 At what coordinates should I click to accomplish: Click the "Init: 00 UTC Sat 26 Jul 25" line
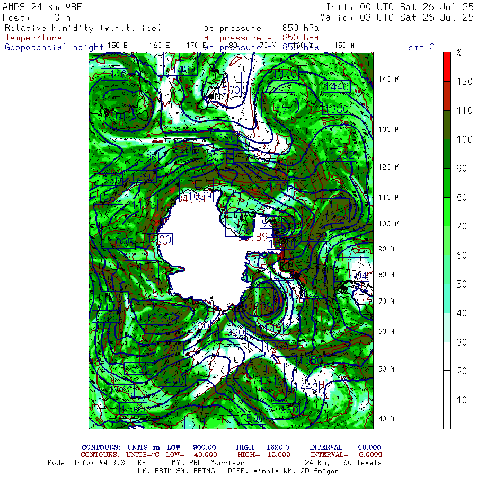400,7
